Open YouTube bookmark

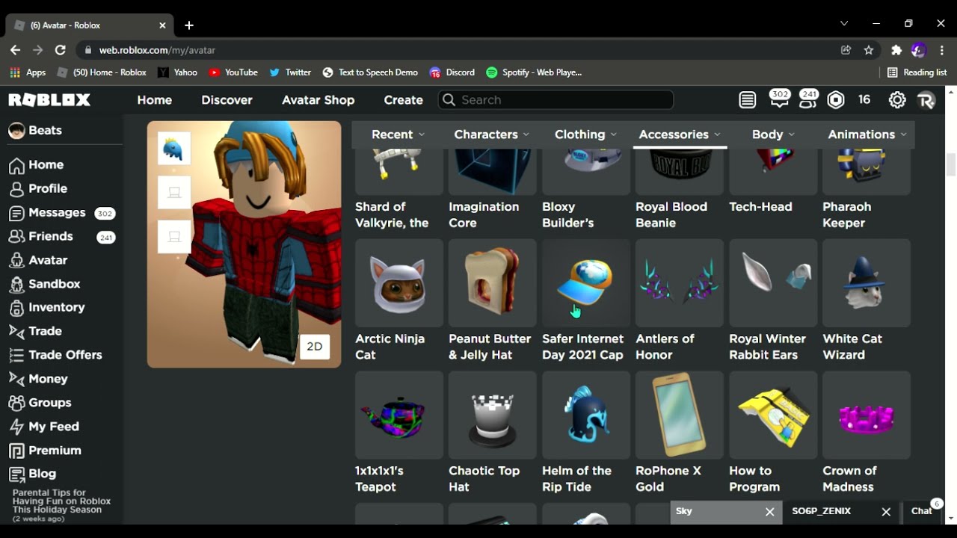233,72
